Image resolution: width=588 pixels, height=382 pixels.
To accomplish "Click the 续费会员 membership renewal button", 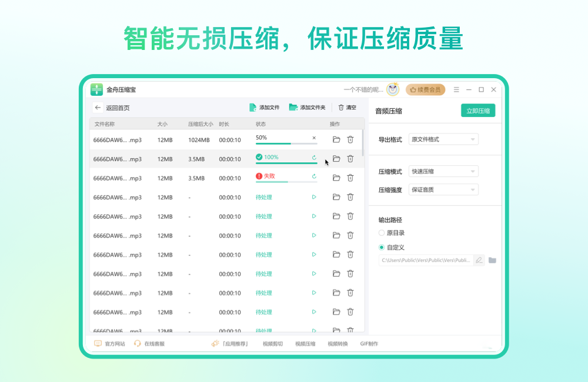I will (x=425, y=89).
